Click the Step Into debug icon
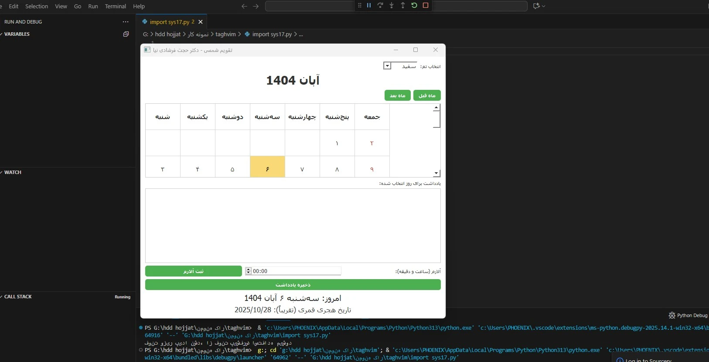The width and height of the screenshot is (709, 362). pyautogui.click(x=392, y=6)
